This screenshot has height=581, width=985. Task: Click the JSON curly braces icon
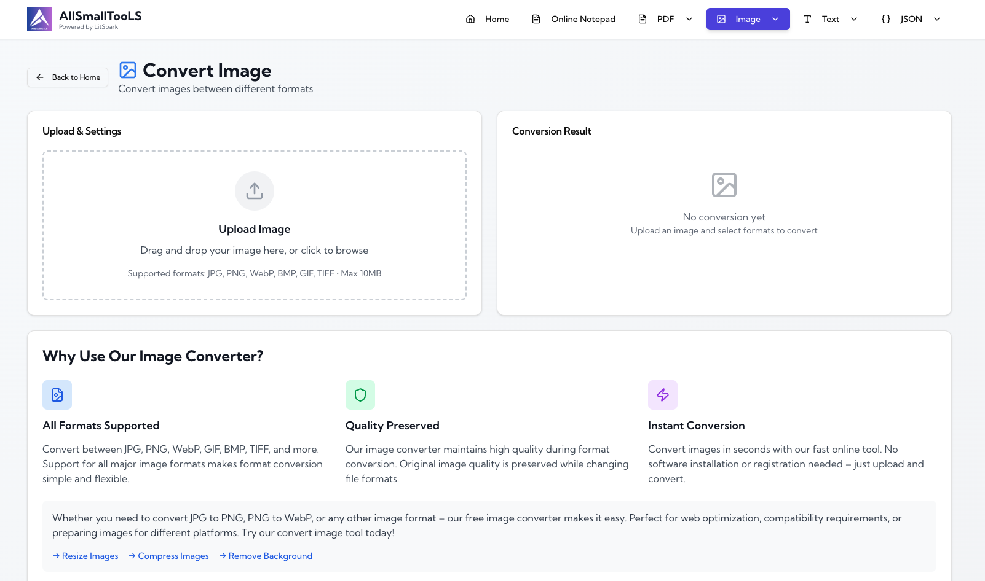pyautogui.click(x=885, y=19)
